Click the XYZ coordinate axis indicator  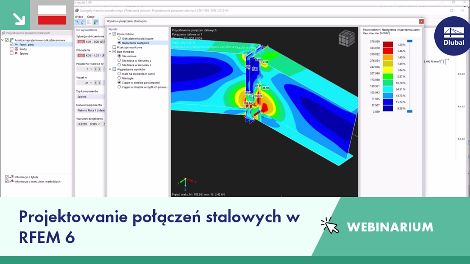[186, 184]
